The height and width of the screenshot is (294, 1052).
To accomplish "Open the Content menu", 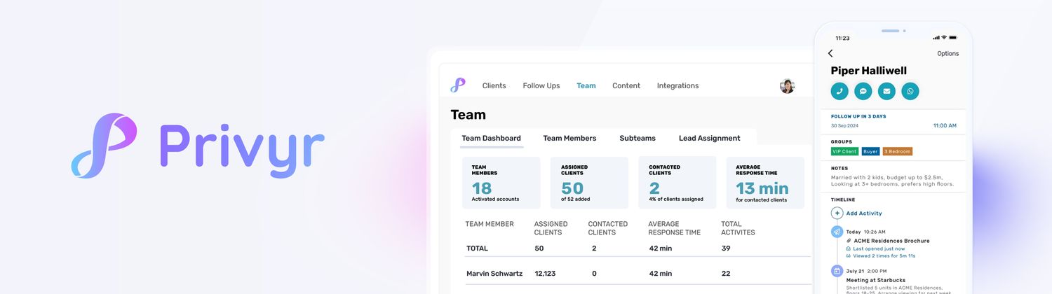I will (626, 85).
